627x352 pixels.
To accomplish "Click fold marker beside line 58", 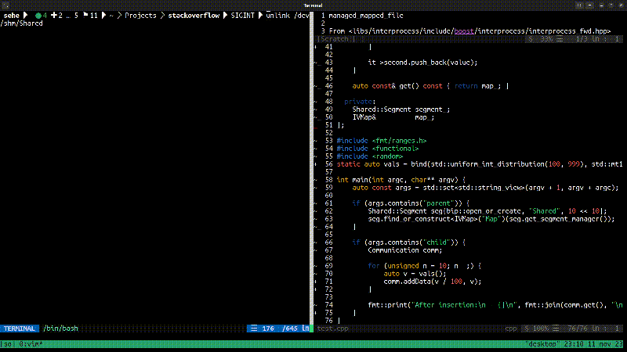I will click(316, 180).
